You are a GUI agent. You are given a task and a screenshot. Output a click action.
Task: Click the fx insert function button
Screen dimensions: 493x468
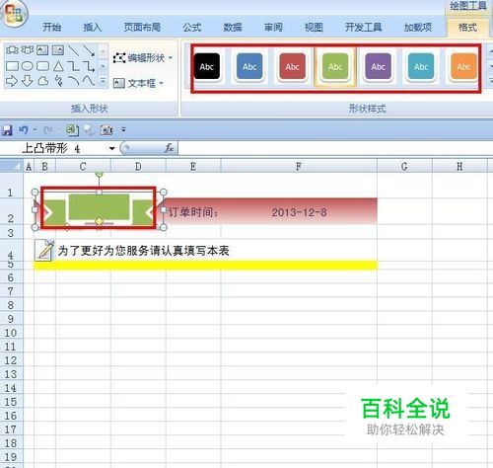(170, 148)
